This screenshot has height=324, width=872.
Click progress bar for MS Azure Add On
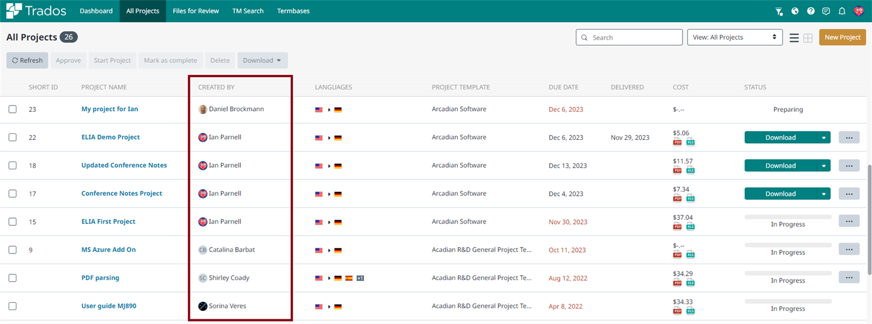point(788,245)
